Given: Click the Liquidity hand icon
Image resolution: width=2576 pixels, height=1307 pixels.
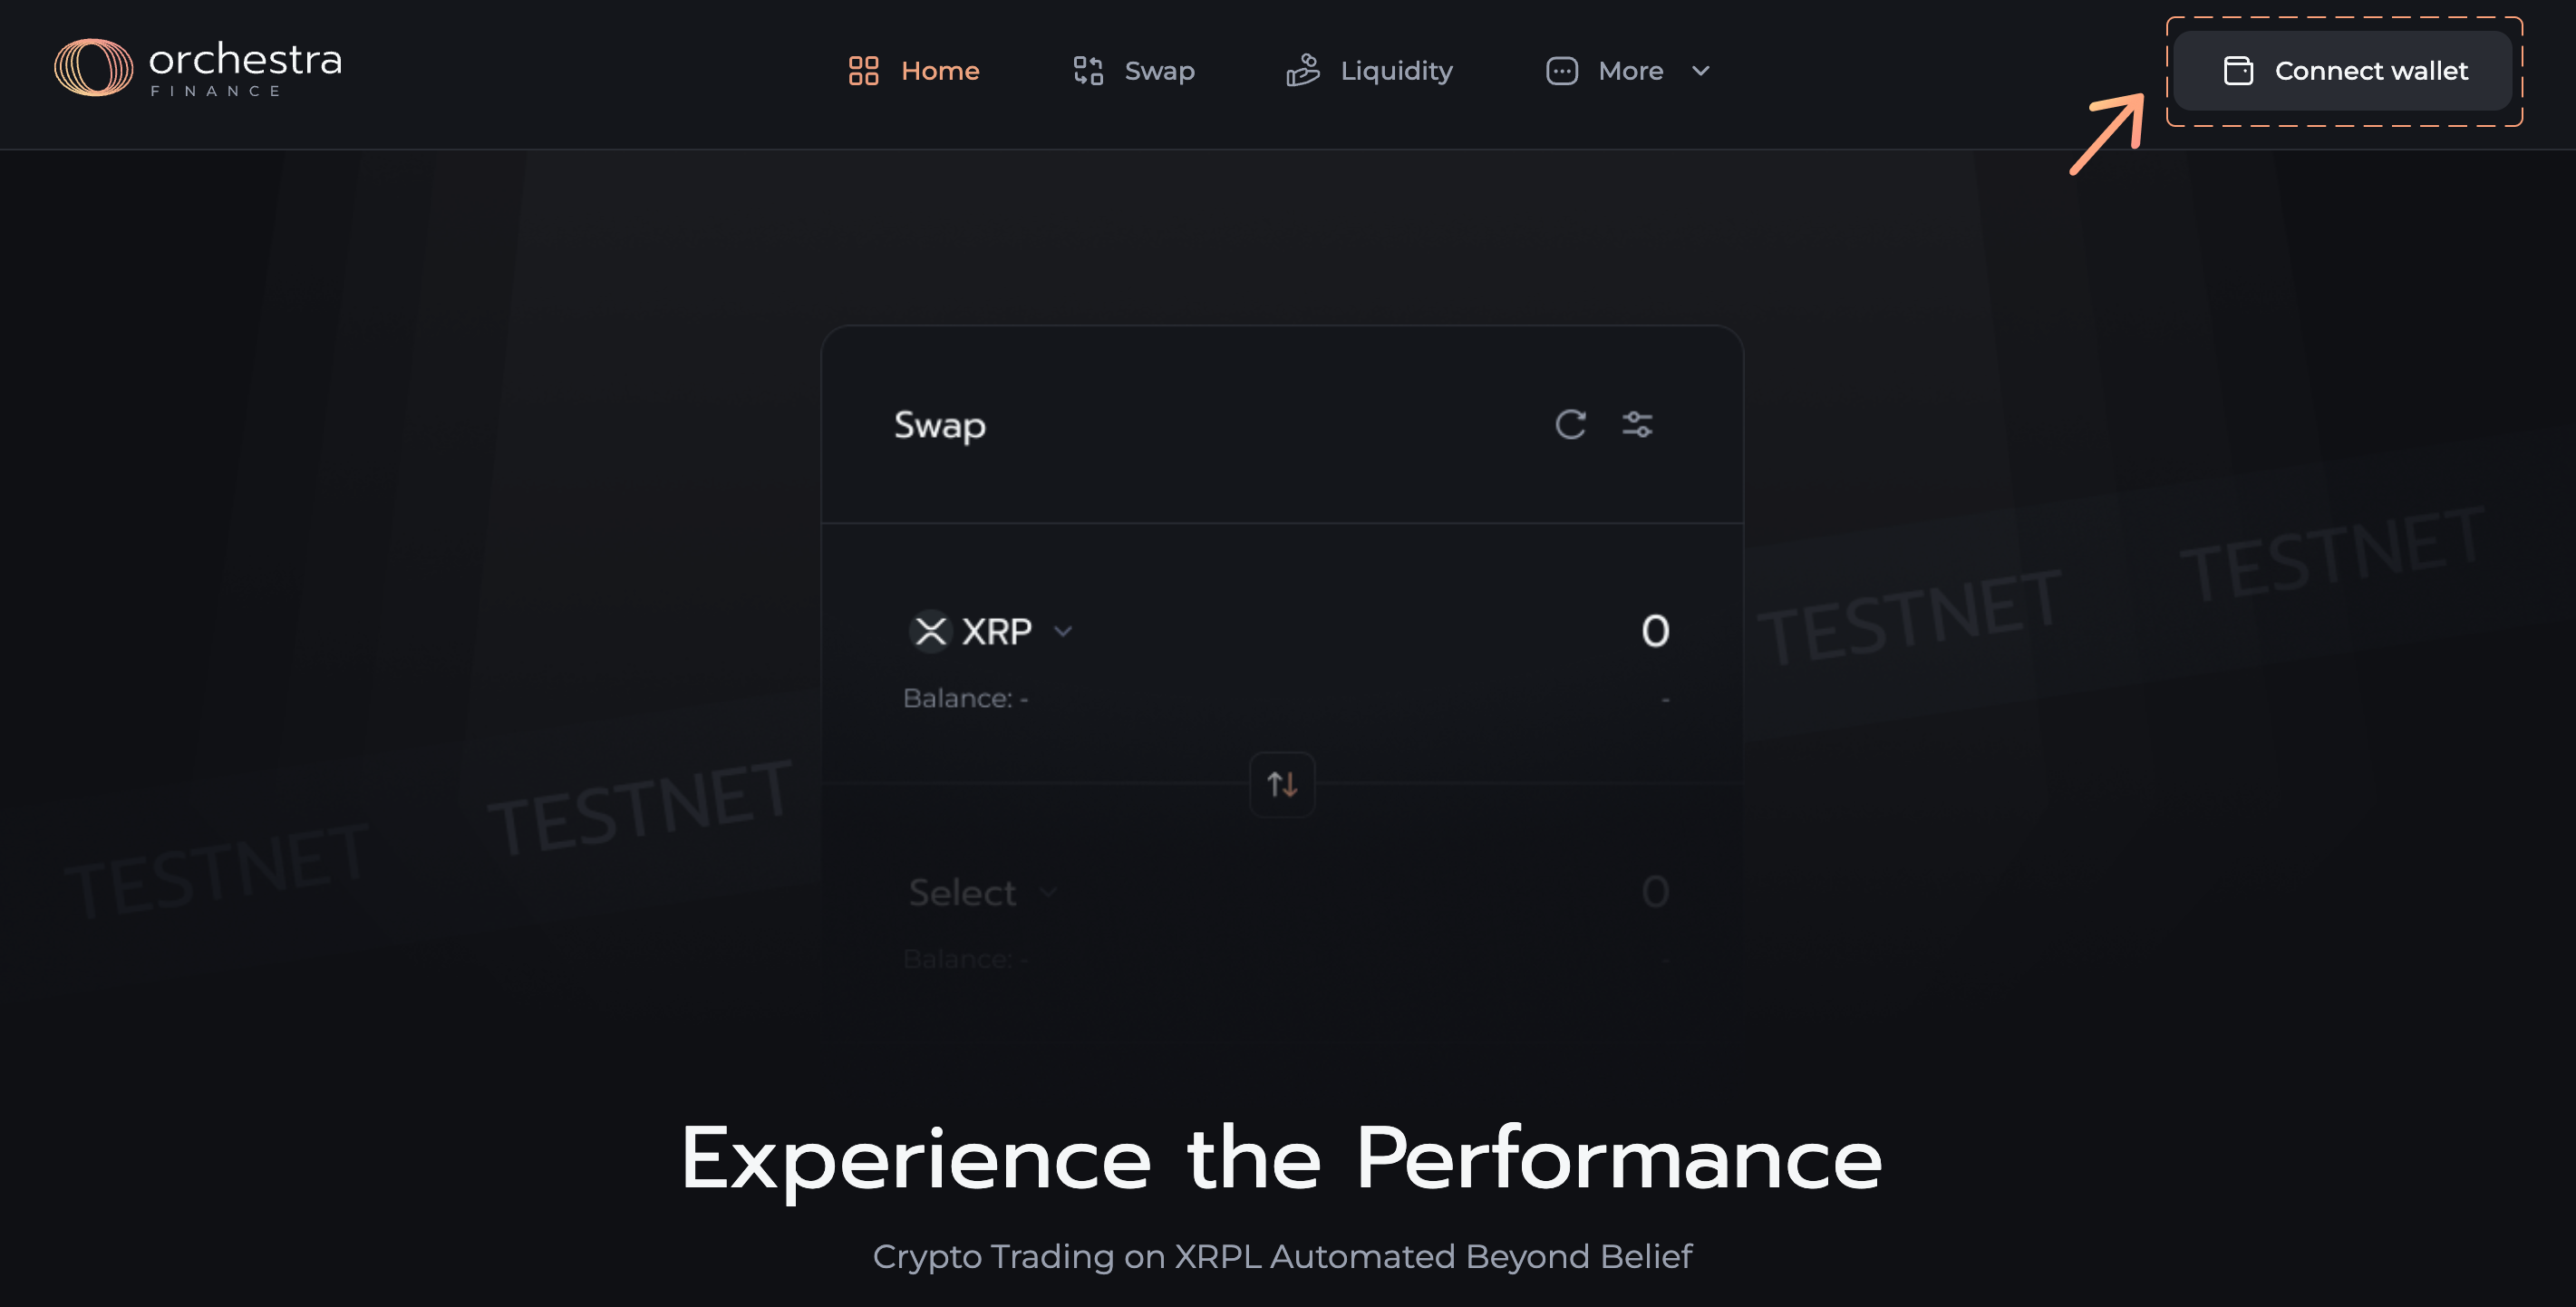Looking at the screenshot, I should [1303, 71].
